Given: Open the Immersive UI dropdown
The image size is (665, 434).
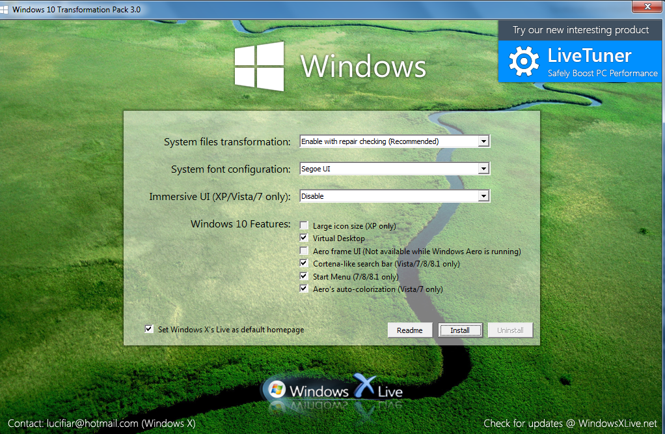Looking at the screenshot, I should pos(484,195).
